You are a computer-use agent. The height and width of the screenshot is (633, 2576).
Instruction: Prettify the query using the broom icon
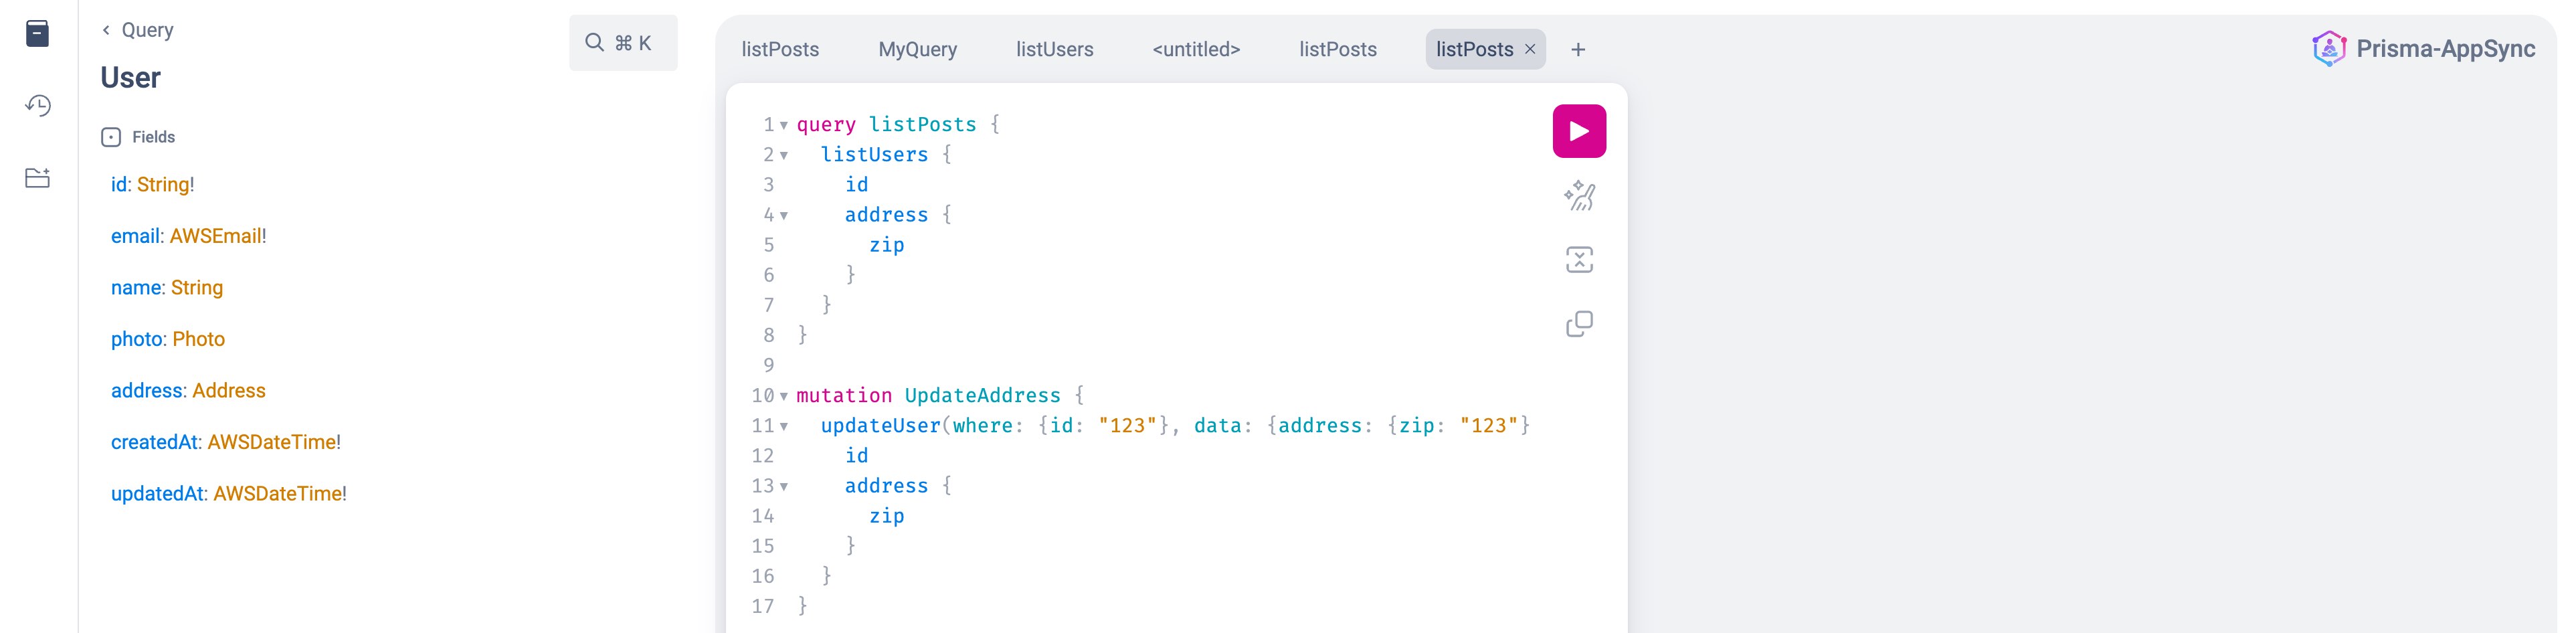pos(1578,195)
